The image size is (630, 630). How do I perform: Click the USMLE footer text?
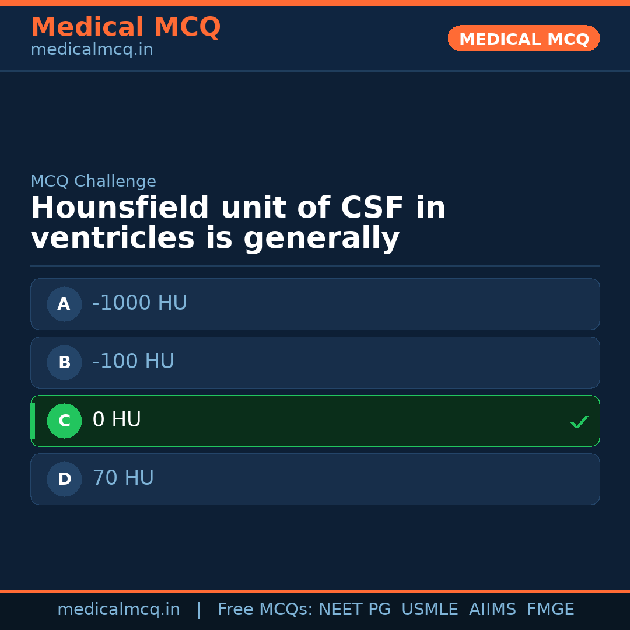point(429,610)
